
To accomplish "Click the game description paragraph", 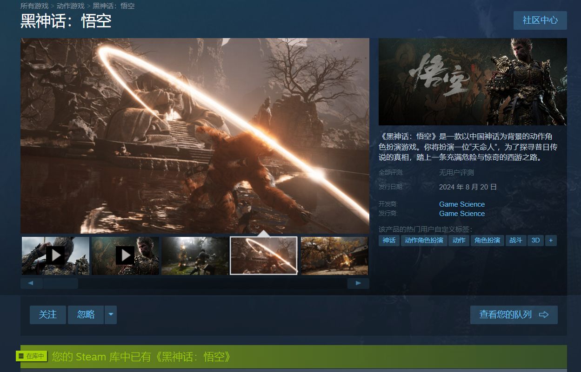I will pyautogui.click(x=468, y=147).
